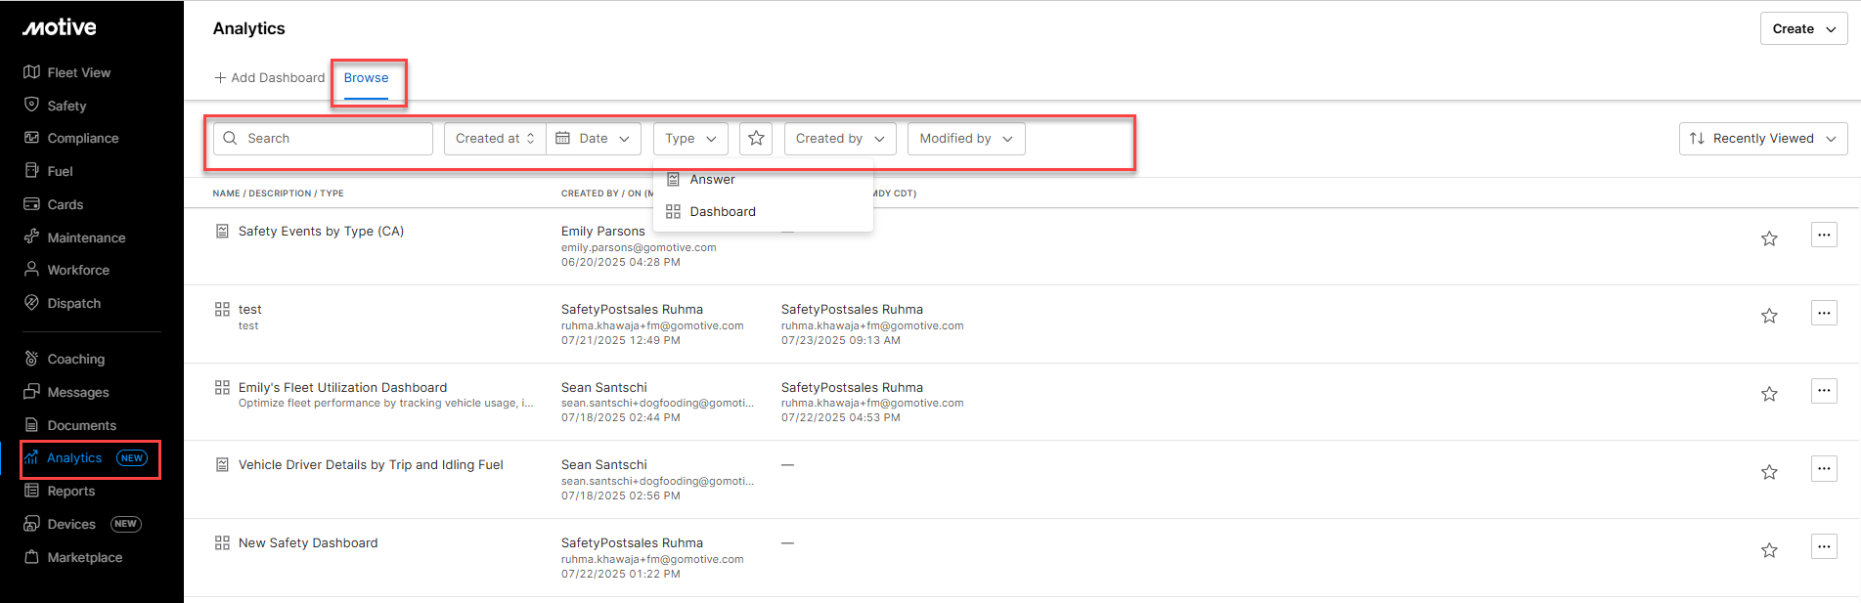Image resolution: width=1861 pixels, height=603 pixels.
Task: Open Fleet View from the sidebar
Action: (78, 72)
